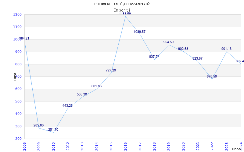Click the 1200 y-axis tick label
The width and height of the screenshot is (244, 152).
point(17,15)
